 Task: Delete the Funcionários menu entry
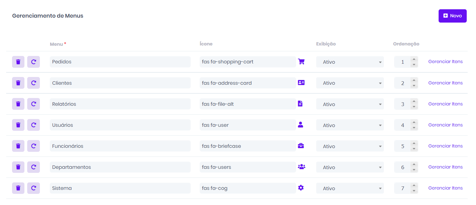point(18,146)
